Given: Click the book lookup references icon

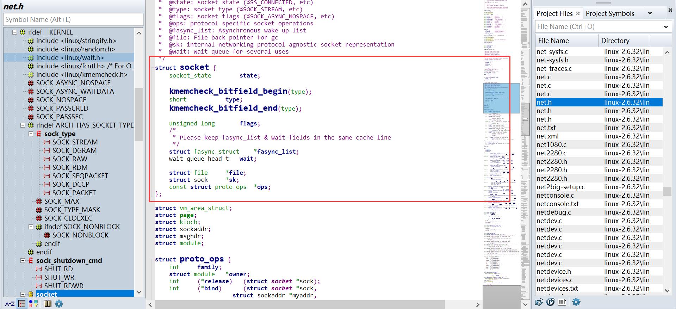Looking at the screenshot, I should [x=47, y=304].
